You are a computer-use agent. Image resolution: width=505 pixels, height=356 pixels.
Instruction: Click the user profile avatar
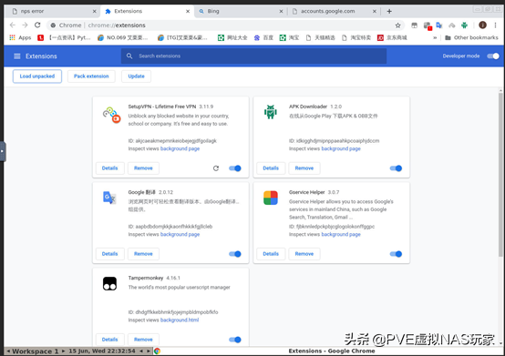click(x=482, y=25)
